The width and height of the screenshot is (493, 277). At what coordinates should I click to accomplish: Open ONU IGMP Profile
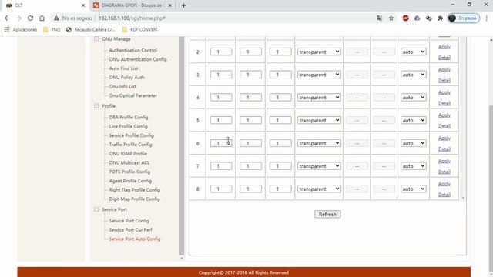(128, 154)
